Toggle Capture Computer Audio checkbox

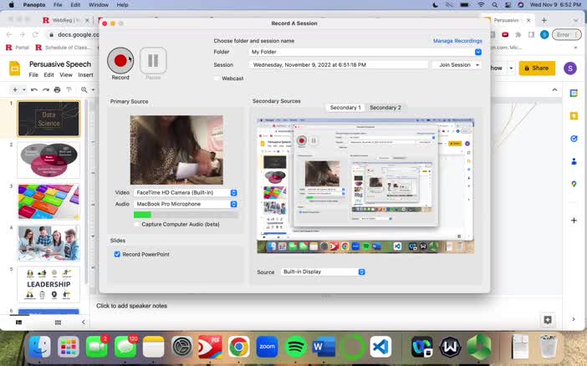pos(137,224)
